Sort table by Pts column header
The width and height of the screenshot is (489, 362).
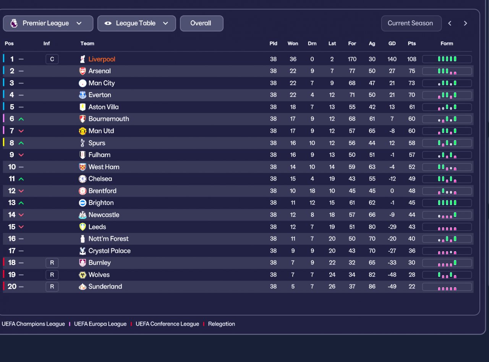click(411, 44)
